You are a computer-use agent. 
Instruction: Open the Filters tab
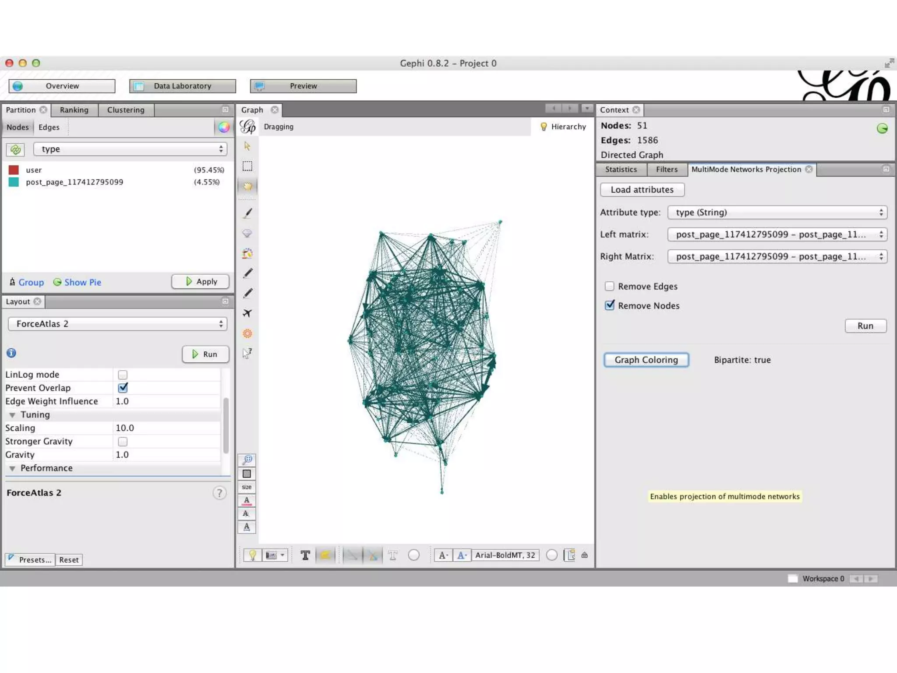[666, 170]
